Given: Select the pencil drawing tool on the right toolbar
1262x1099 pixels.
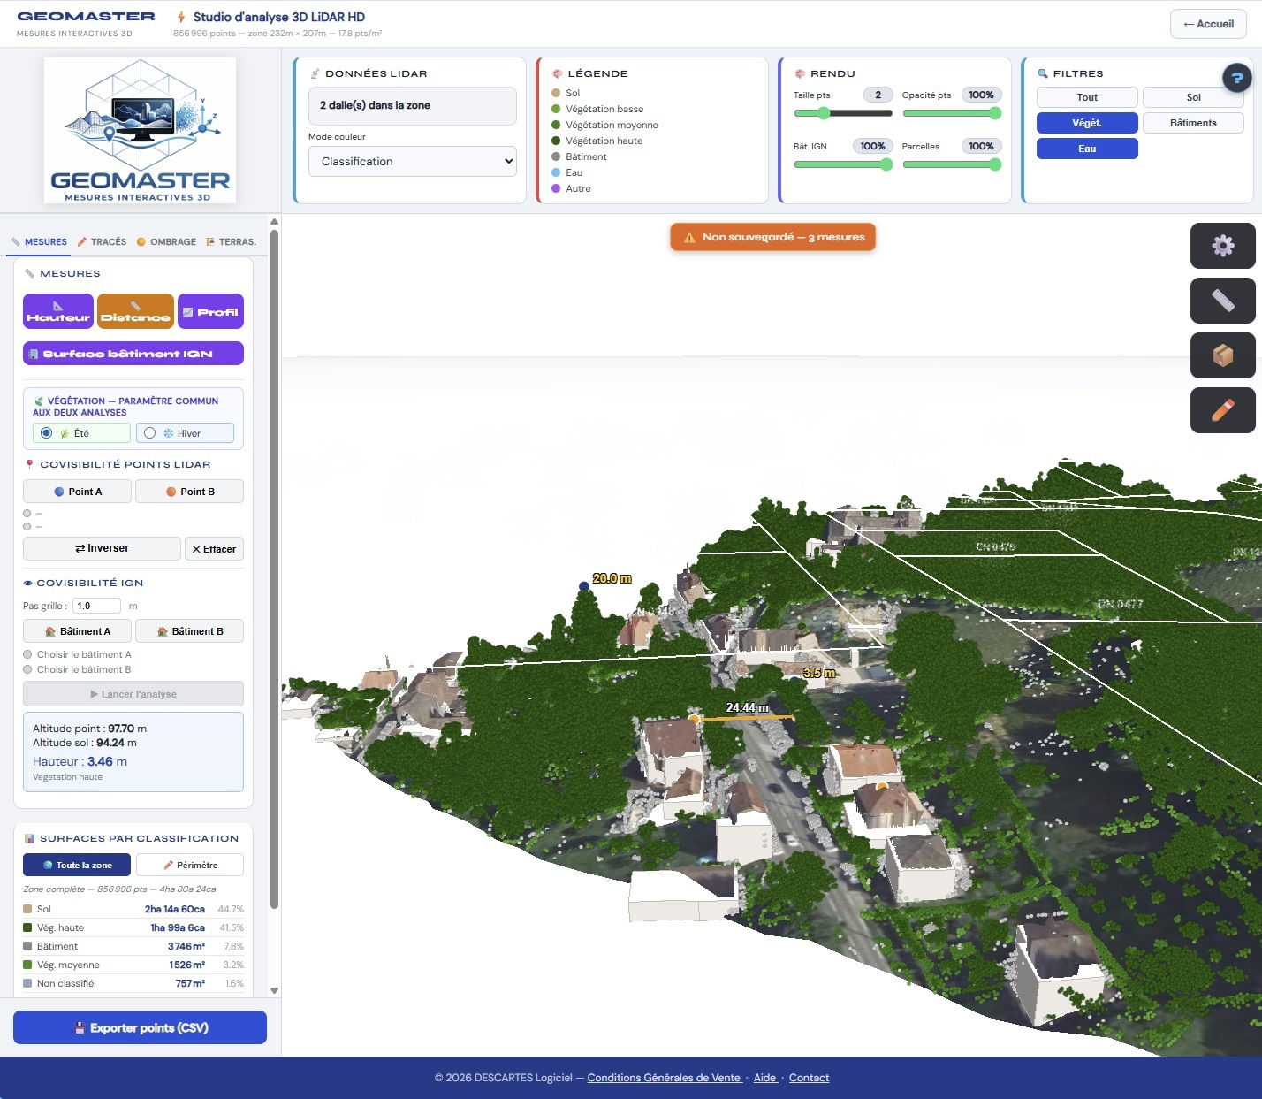Looking at the screenshot, I should (x=1223, y=410).
